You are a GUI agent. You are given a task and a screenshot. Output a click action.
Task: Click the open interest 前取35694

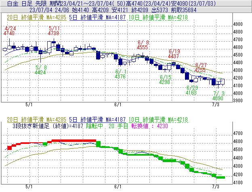[184, 10]
